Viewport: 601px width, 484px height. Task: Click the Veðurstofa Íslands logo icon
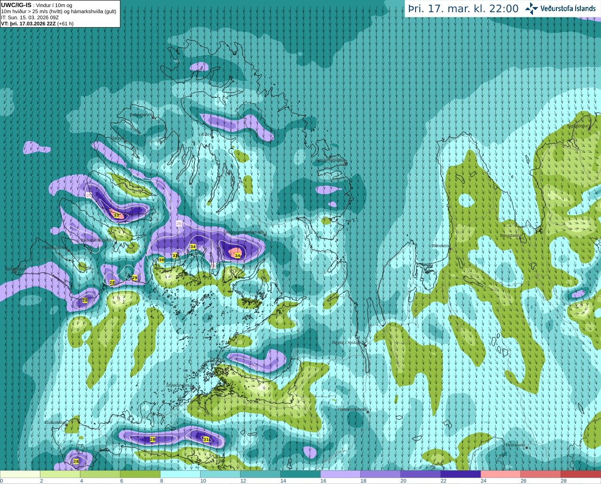(x=532, y=8)
